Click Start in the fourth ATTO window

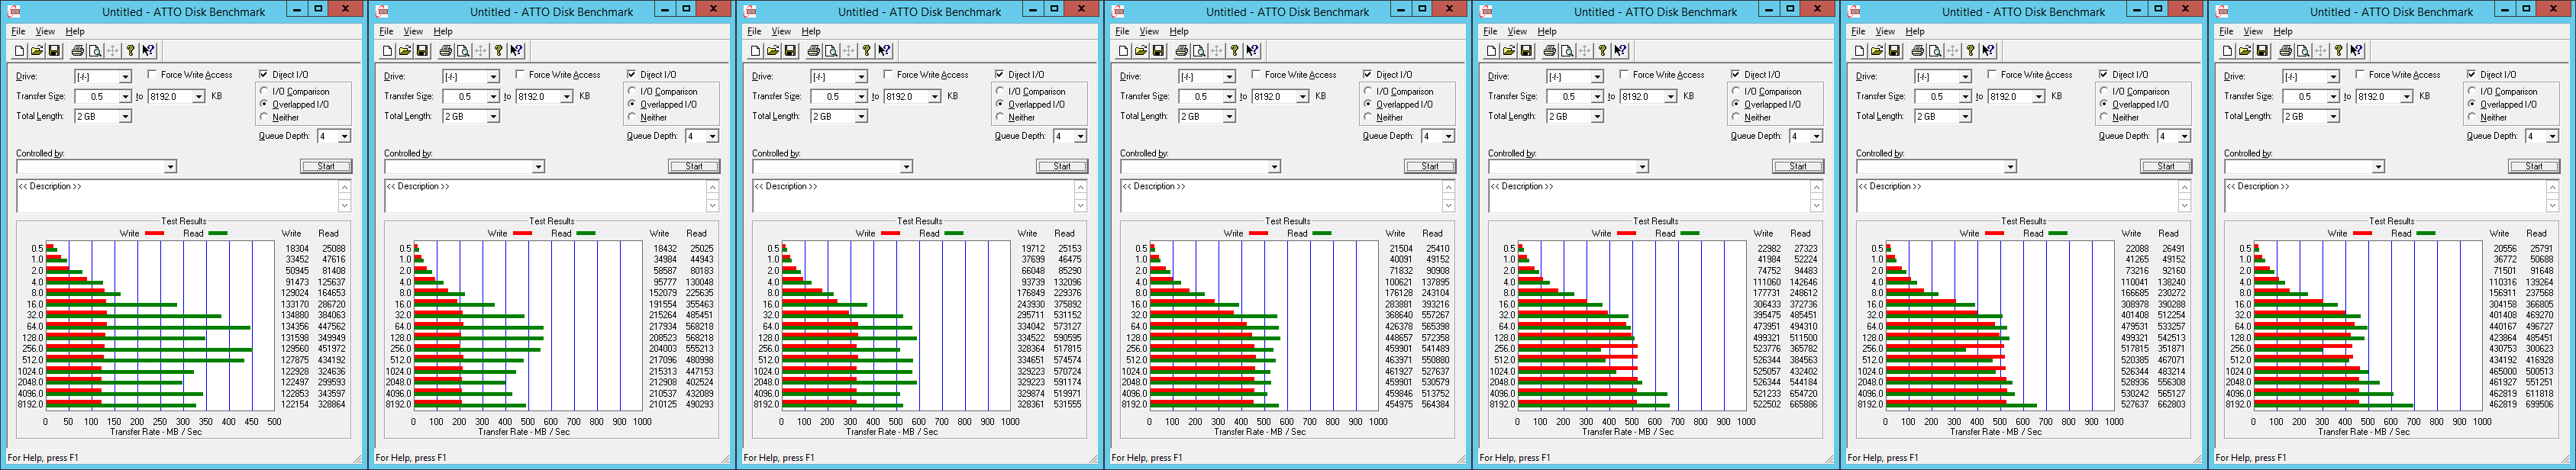pos(1430,166)
